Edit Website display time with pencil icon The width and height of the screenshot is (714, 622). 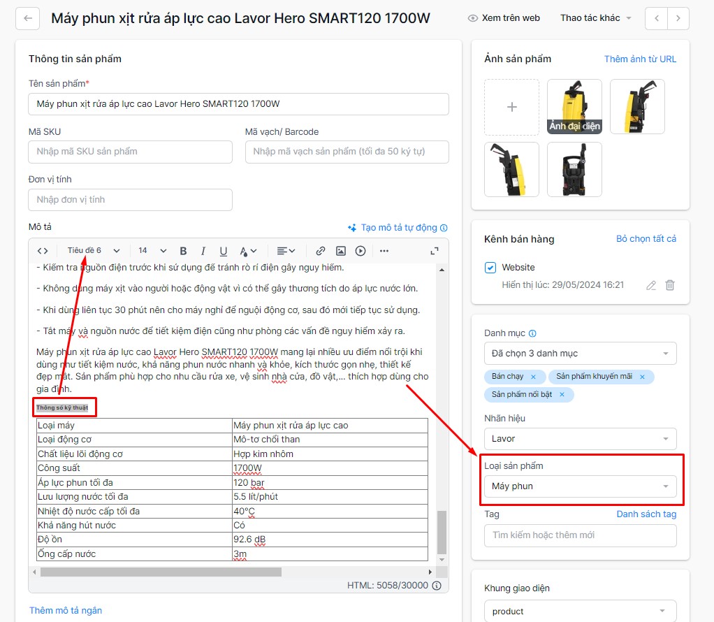pyautogui.click(x=651, y=285)
